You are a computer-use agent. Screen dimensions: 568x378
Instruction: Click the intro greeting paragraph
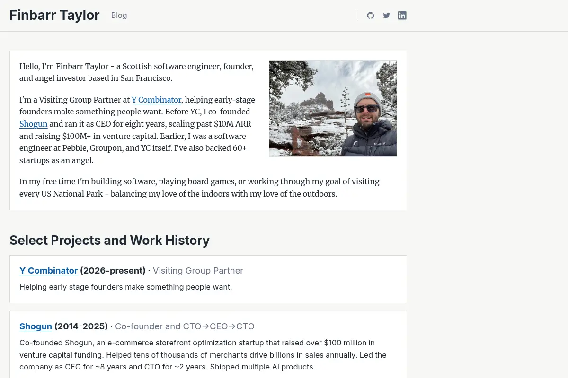click(x=137, y=72)
